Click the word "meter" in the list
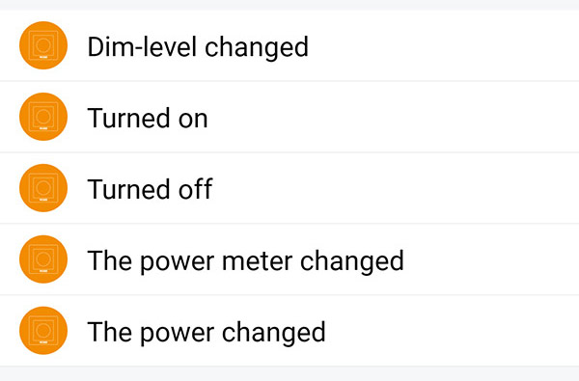579x381 pixels. pyautogui.click(x=258, y=261)
